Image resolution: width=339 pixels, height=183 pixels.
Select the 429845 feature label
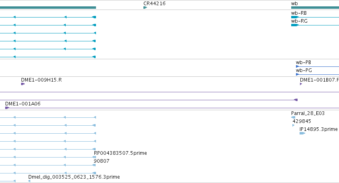[302, 121]
